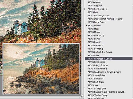133x99 pixels.
Task: Select AKVIS Crayons preset
Action: (95, 2)
